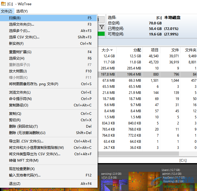Select 转储 MFT 文件(M) entry
Screen dimensions: 197x191
(48, 160)
